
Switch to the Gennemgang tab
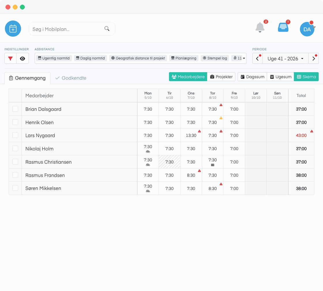27,78
